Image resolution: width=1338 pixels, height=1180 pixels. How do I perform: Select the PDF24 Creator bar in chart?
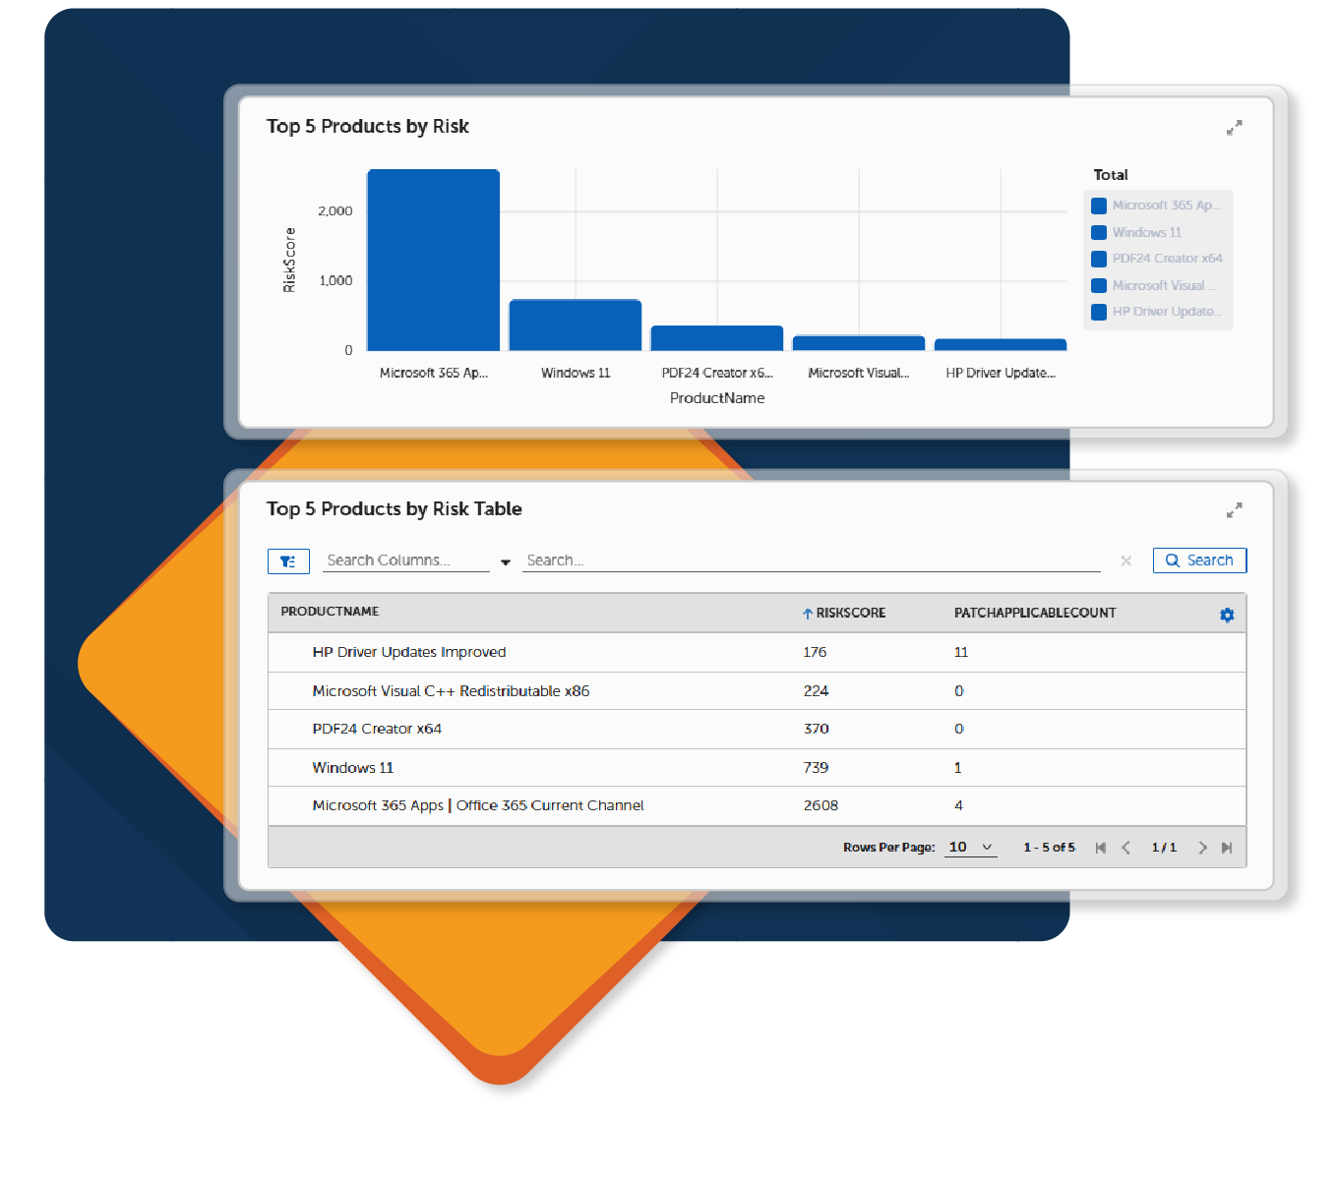point(717,338)
